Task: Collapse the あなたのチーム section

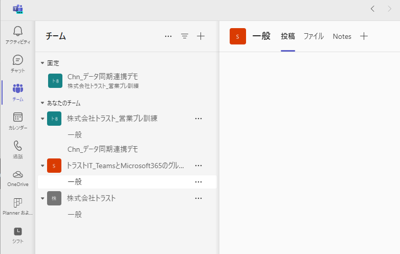Action: [x=42, y=103]
